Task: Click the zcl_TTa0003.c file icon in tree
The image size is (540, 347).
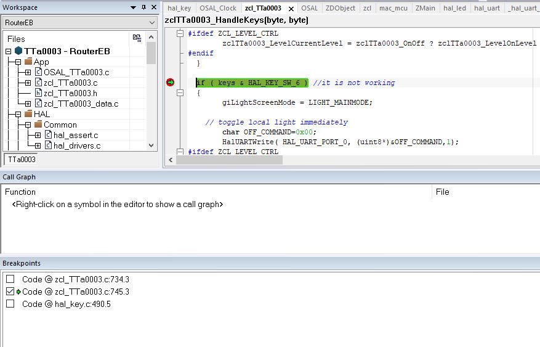Action: 39,83
